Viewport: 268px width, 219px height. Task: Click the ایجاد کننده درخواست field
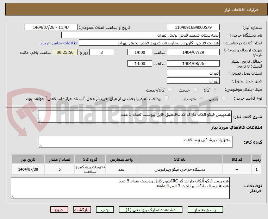pyautogui.click(x=149, y=43)
